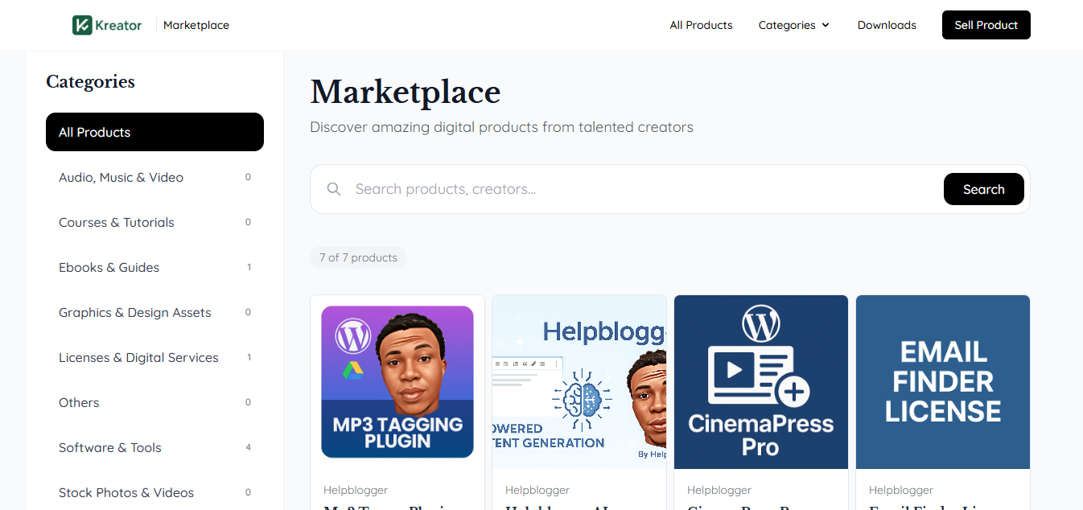Viewport: 1083px width, 510px height.
Task: Open the MP3 Tagging Plugin product thumbnail
Action: [397, 381]
